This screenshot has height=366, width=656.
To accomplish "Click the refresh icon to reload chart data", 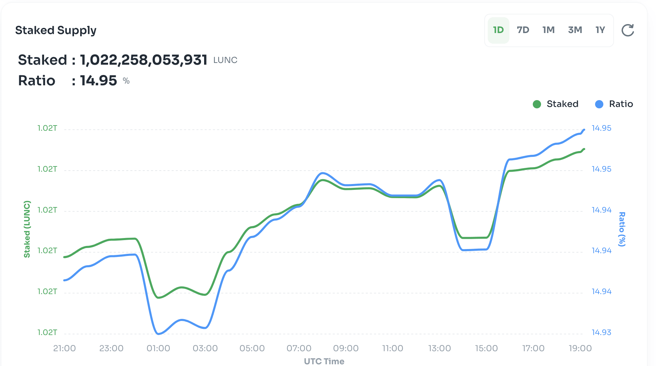I will pos(628,30).
